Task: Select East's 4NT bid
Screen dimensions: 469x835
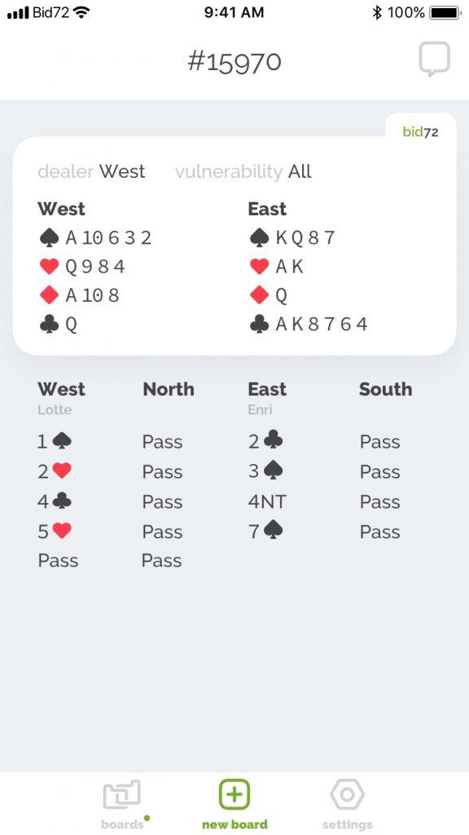Action: click(x=267, y=501)
